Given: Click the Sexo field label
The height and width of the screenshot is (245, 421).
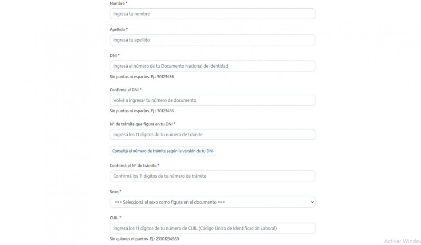Looking at the screenshot, I should [114, 192].
